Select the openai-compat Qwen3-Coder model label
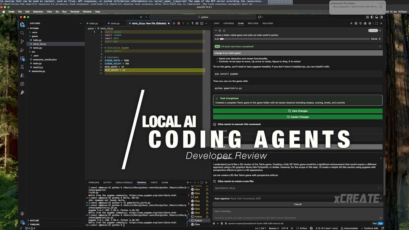 (x=255, y=224)
